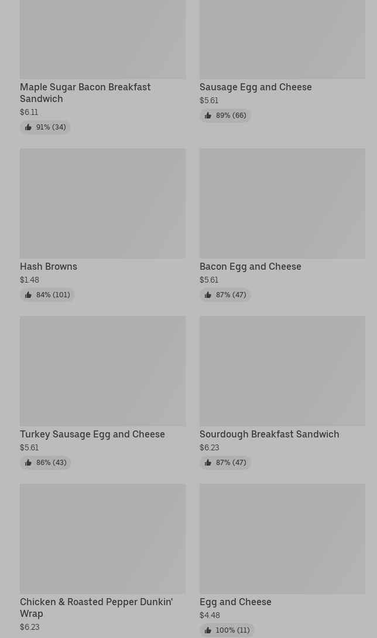Click the Hash Browns image thumbnail
This screenshot has height=638, width=377.
click(x=102, y=203)
